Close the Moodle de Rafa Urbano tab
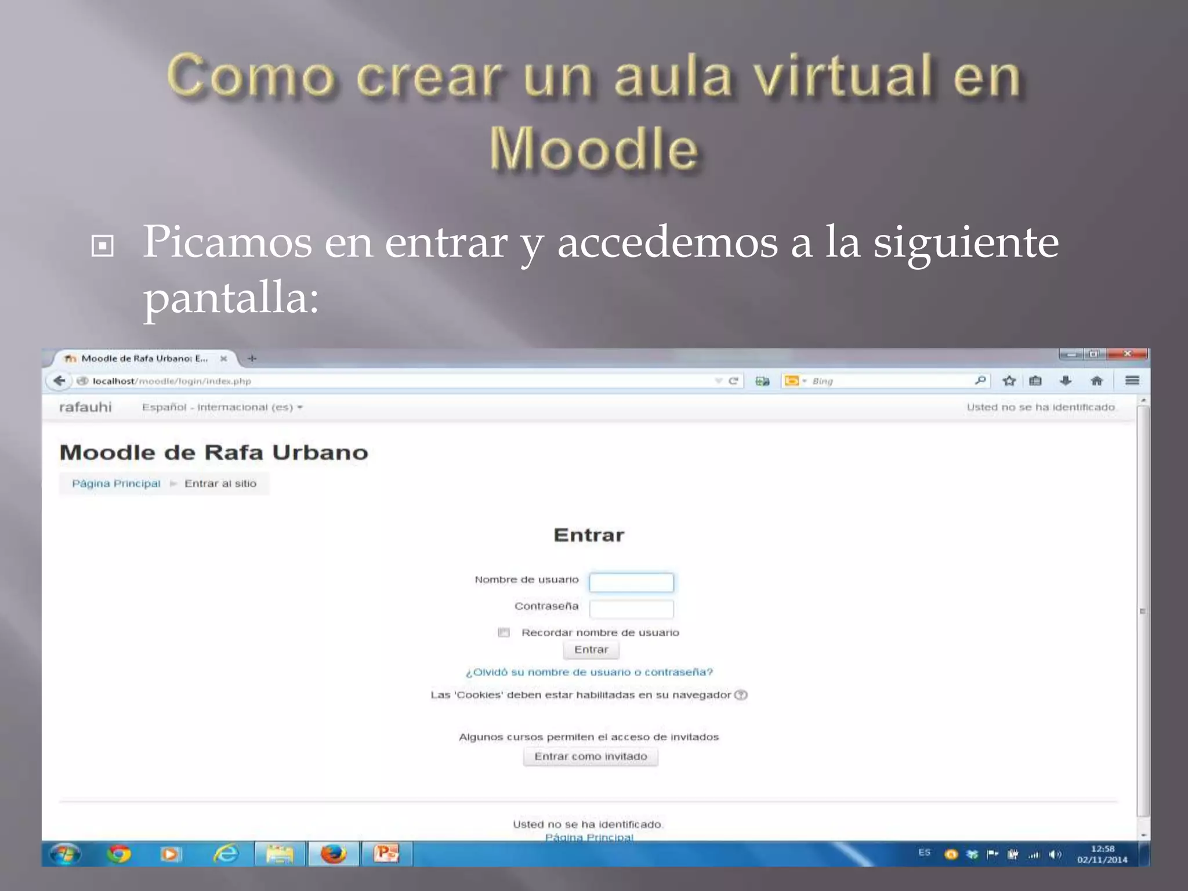The width and height of the screenshot is (1188, 891). (223, 358)
